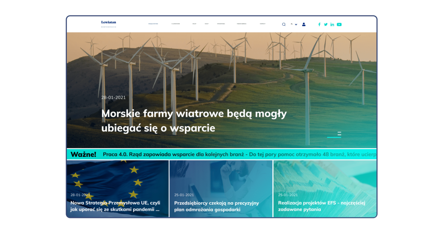Go to the Stanowiska menu item
Screen dimensions: 443x234
tap(221, 24)
